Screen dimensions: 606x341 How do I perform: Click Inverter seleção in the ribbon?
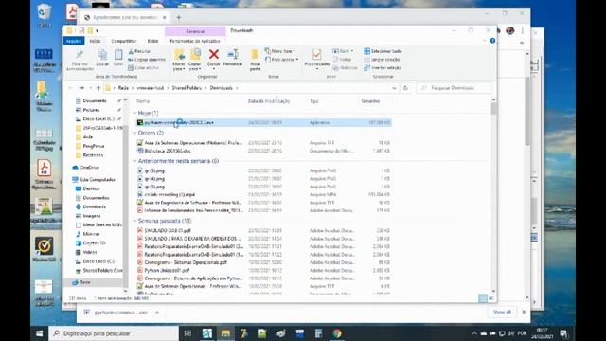[383, 67]
